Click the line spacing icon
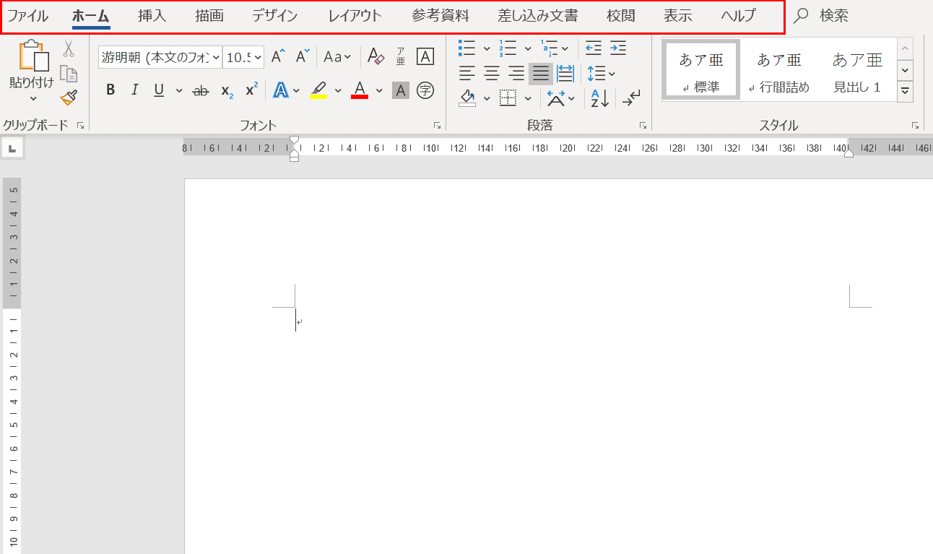The height and width of the screenshot is (554, 933). [x=596, y=73]
